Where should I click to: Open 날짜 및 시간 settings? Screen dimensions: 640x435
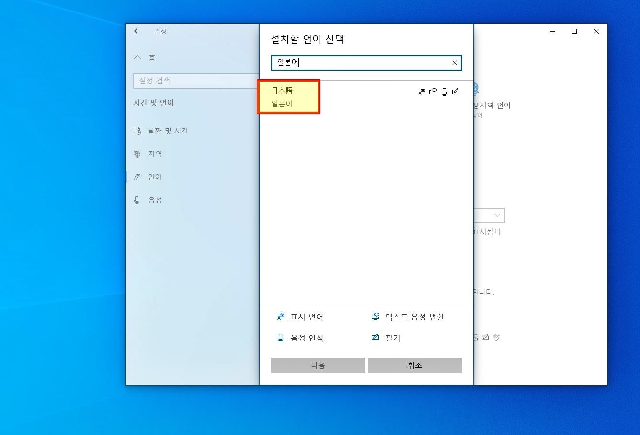[x=168, y=131]
